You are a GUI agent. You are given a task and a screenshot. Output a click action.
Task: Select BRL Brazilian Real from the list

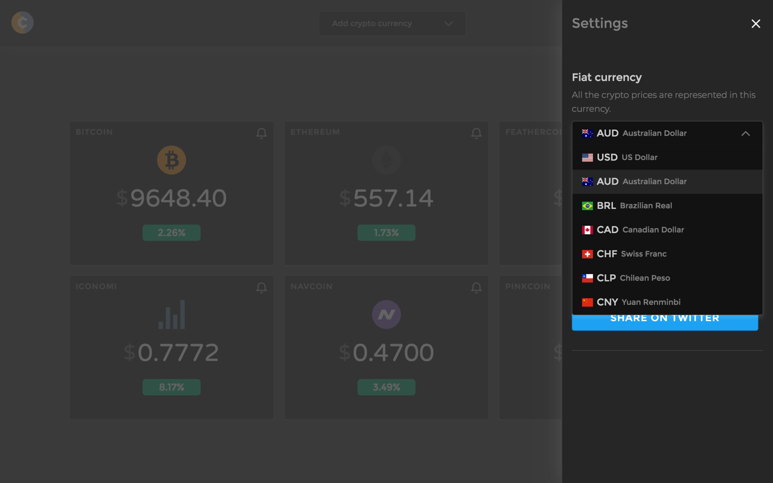click(x=628, y=205)
